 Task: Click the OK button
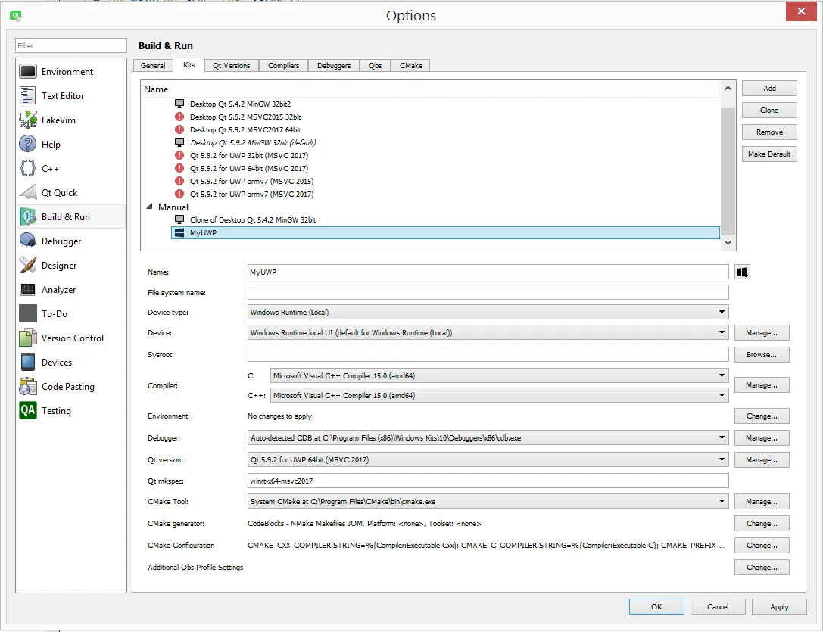point(656,606)
